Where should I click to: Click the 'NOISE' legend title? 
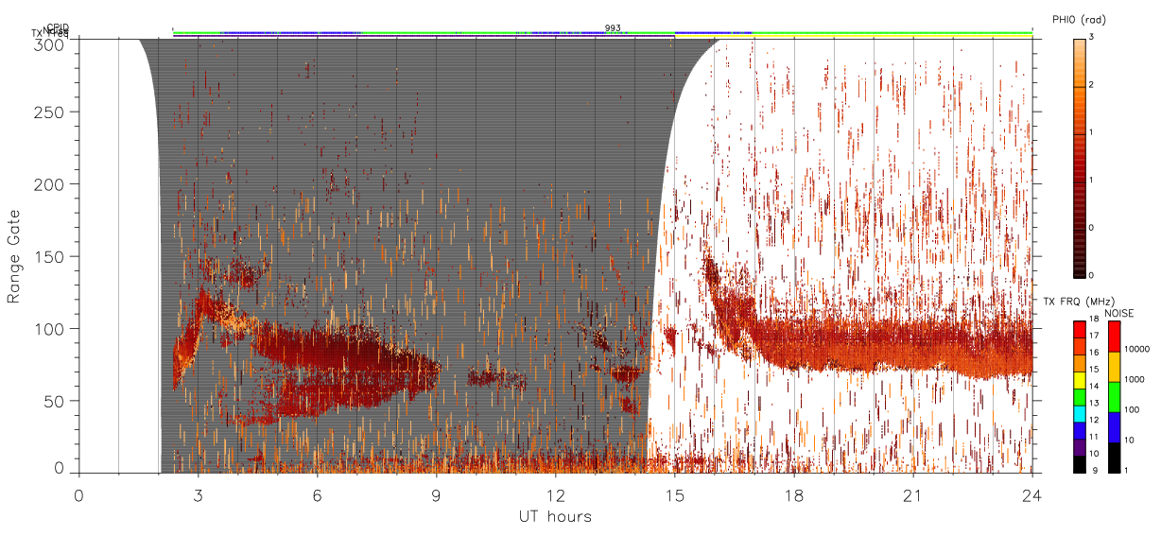[x=1118, y=313]
